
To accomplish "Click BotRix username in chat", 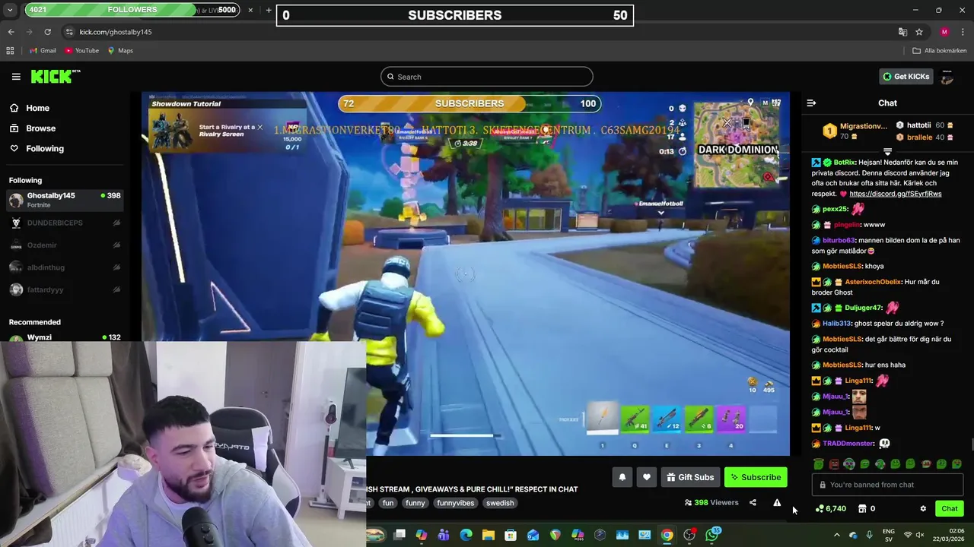I will point(845,163).
